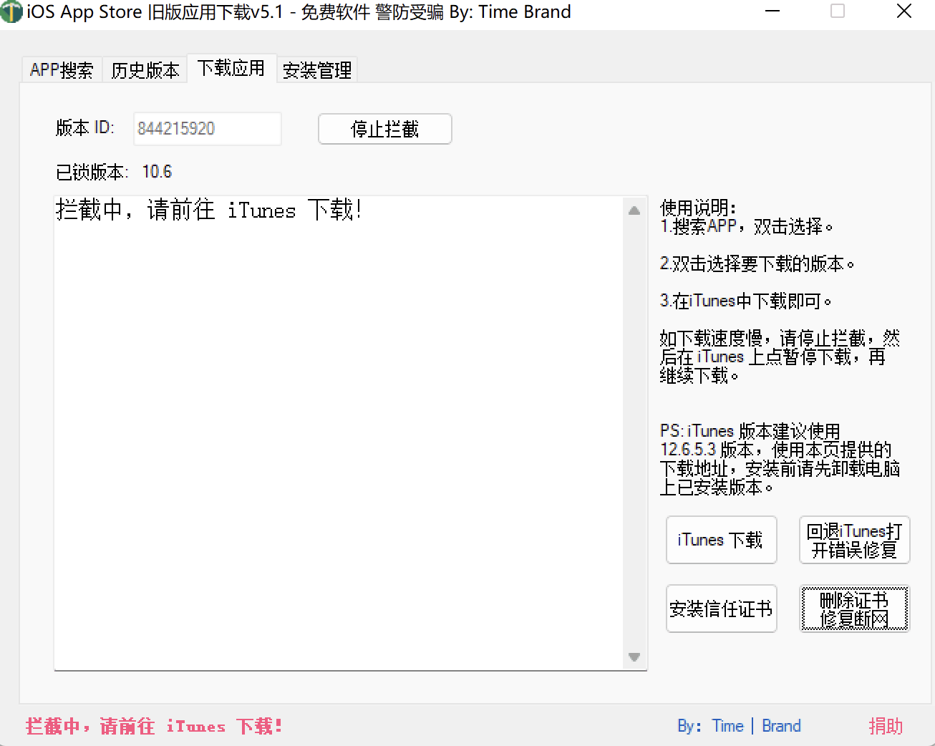Click instruction line 3.在iTunes中下载即可

tap(746, 301)
